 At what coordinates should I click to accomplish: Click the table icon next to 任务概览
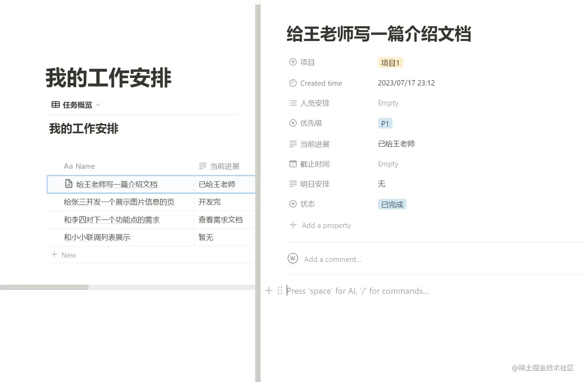pos(56,105)
